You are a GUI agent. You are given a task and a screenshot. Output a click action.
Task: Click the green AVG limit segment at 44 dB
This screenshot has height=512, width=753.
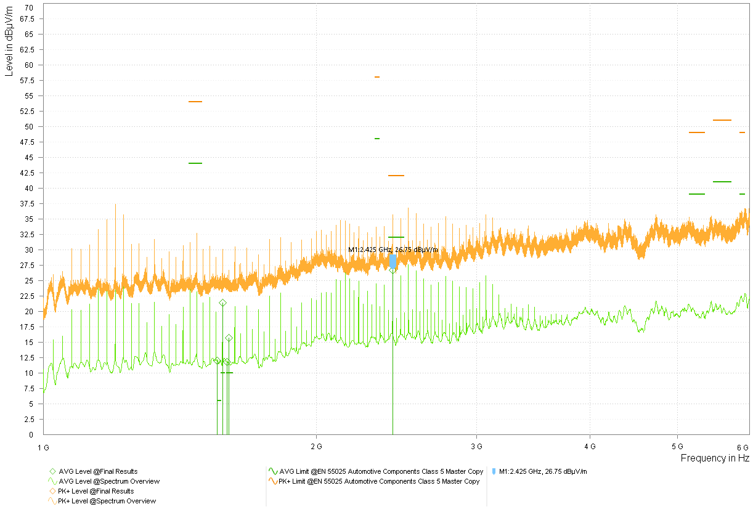[x=195, y=163]
